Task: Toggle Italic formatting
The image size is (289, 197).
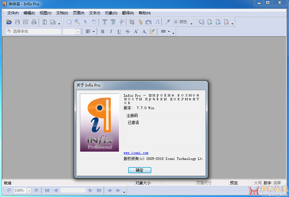Action: click(111, 31)
